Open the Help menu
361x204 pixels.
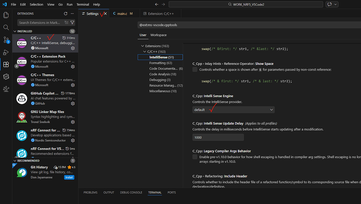click(x=96, y=5)
